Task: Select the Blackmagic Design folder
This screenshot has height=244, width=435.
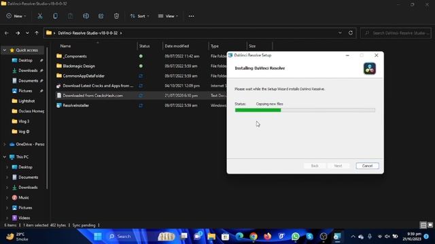Action: point(79,66)
